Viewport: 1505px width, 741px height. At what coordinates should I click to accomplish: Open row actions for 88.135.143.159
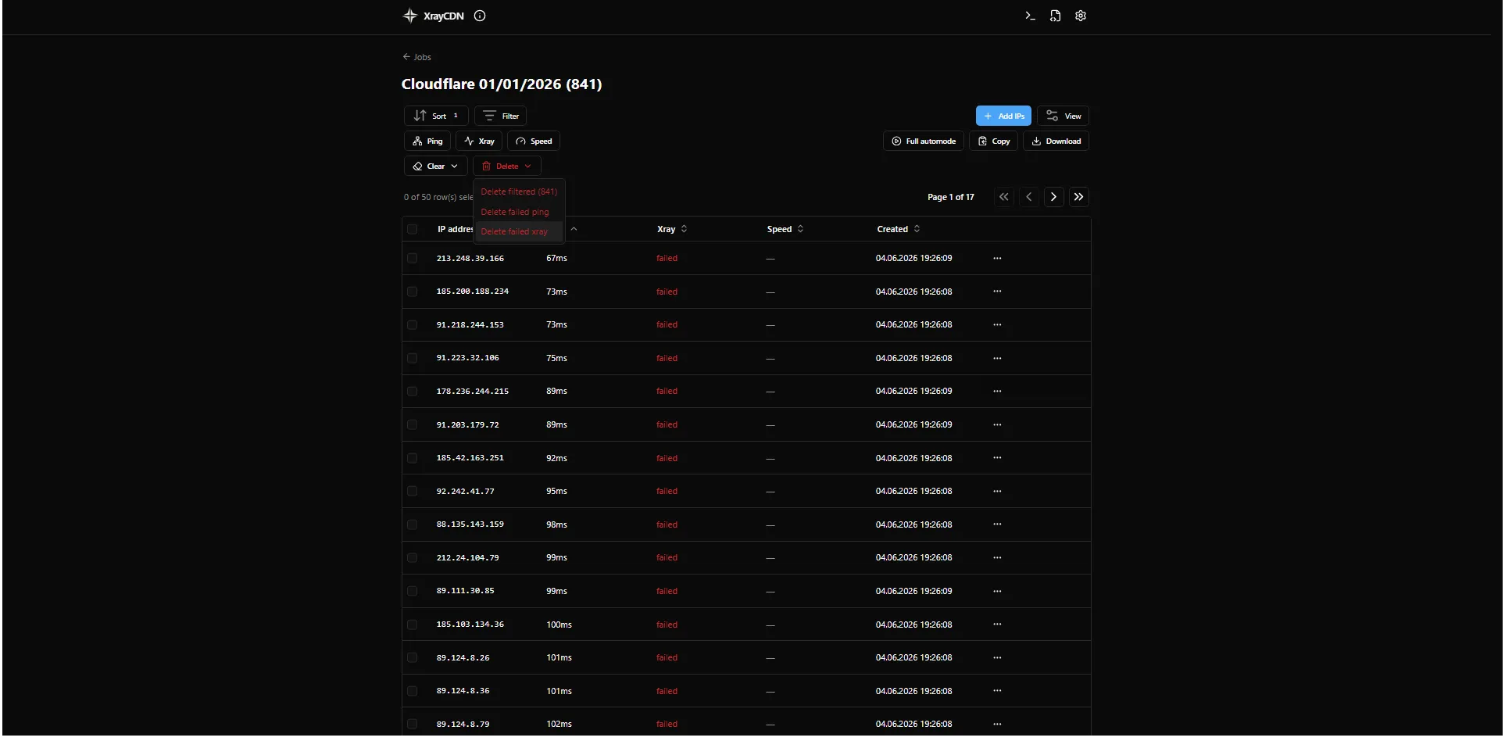click(x=997, y=524)
